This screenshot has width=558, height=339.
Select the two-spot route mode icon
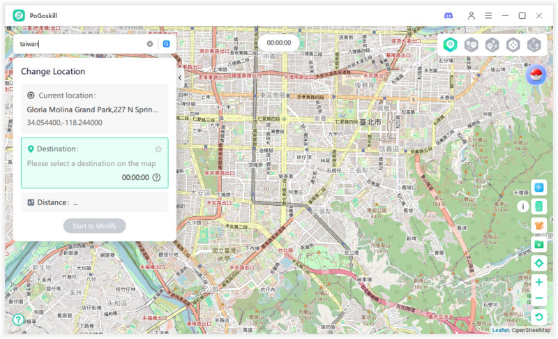[x=472, y=45]
